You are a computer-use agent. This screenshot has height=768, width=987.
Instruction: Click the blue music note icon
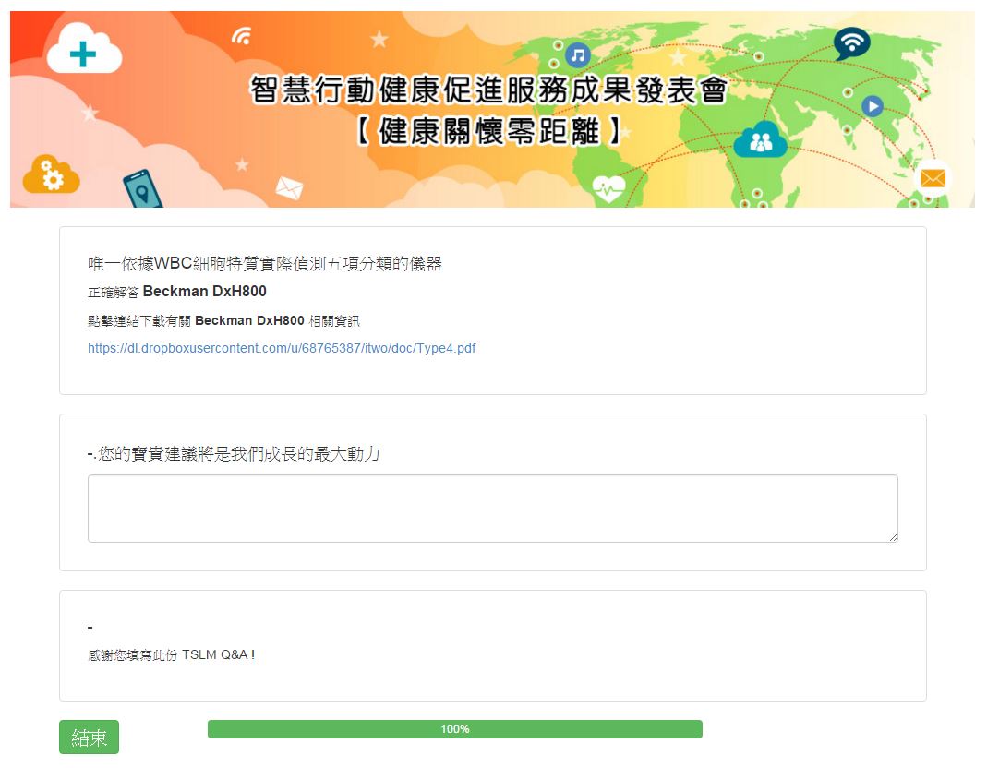tap(578, 55)
